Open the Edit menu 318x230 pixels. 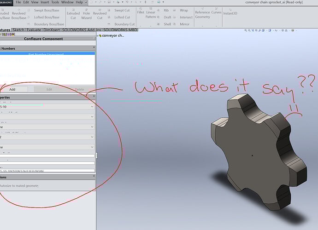(26, 2)
